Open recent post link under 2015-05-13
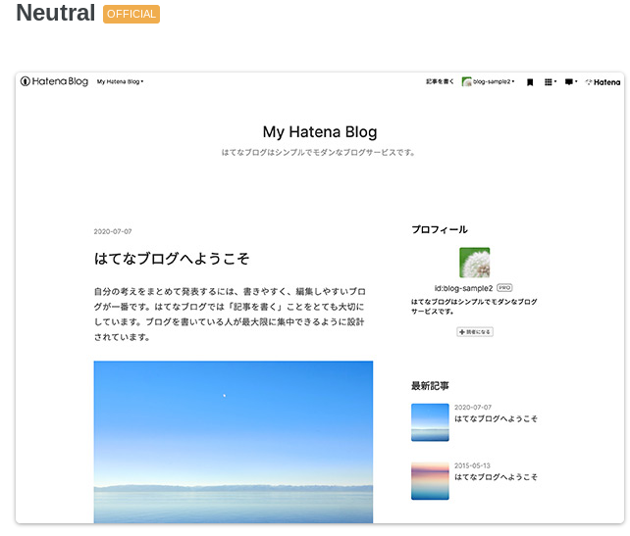 [496, 476]
